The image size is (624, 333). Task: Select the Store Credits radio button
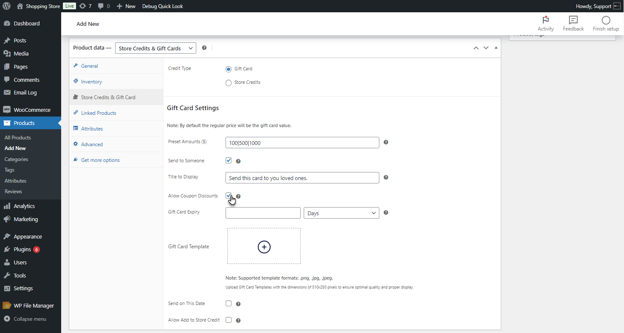(229, 83)
